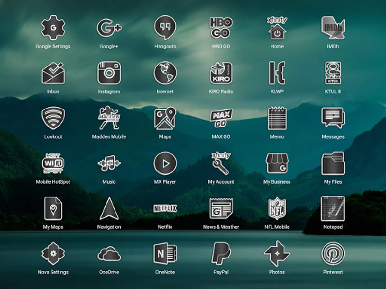
Task: Open the Netflix app icon
Action: 165,209
